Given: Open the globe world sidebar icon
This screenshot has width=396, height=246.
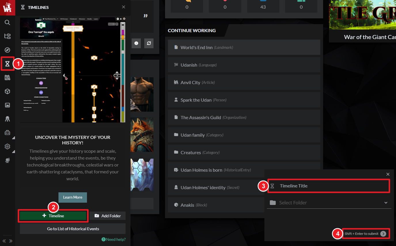Looking at the screenshot, I should point(7,160).
